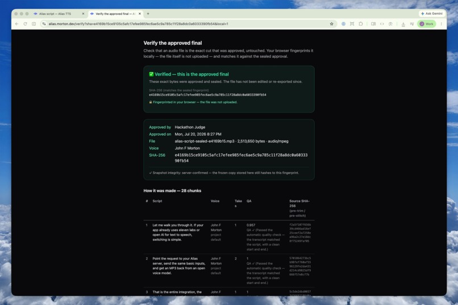This screenshot has height=305, width=458.
Task: Click chunk 2 takes value 2
Action: coord(236,258)
